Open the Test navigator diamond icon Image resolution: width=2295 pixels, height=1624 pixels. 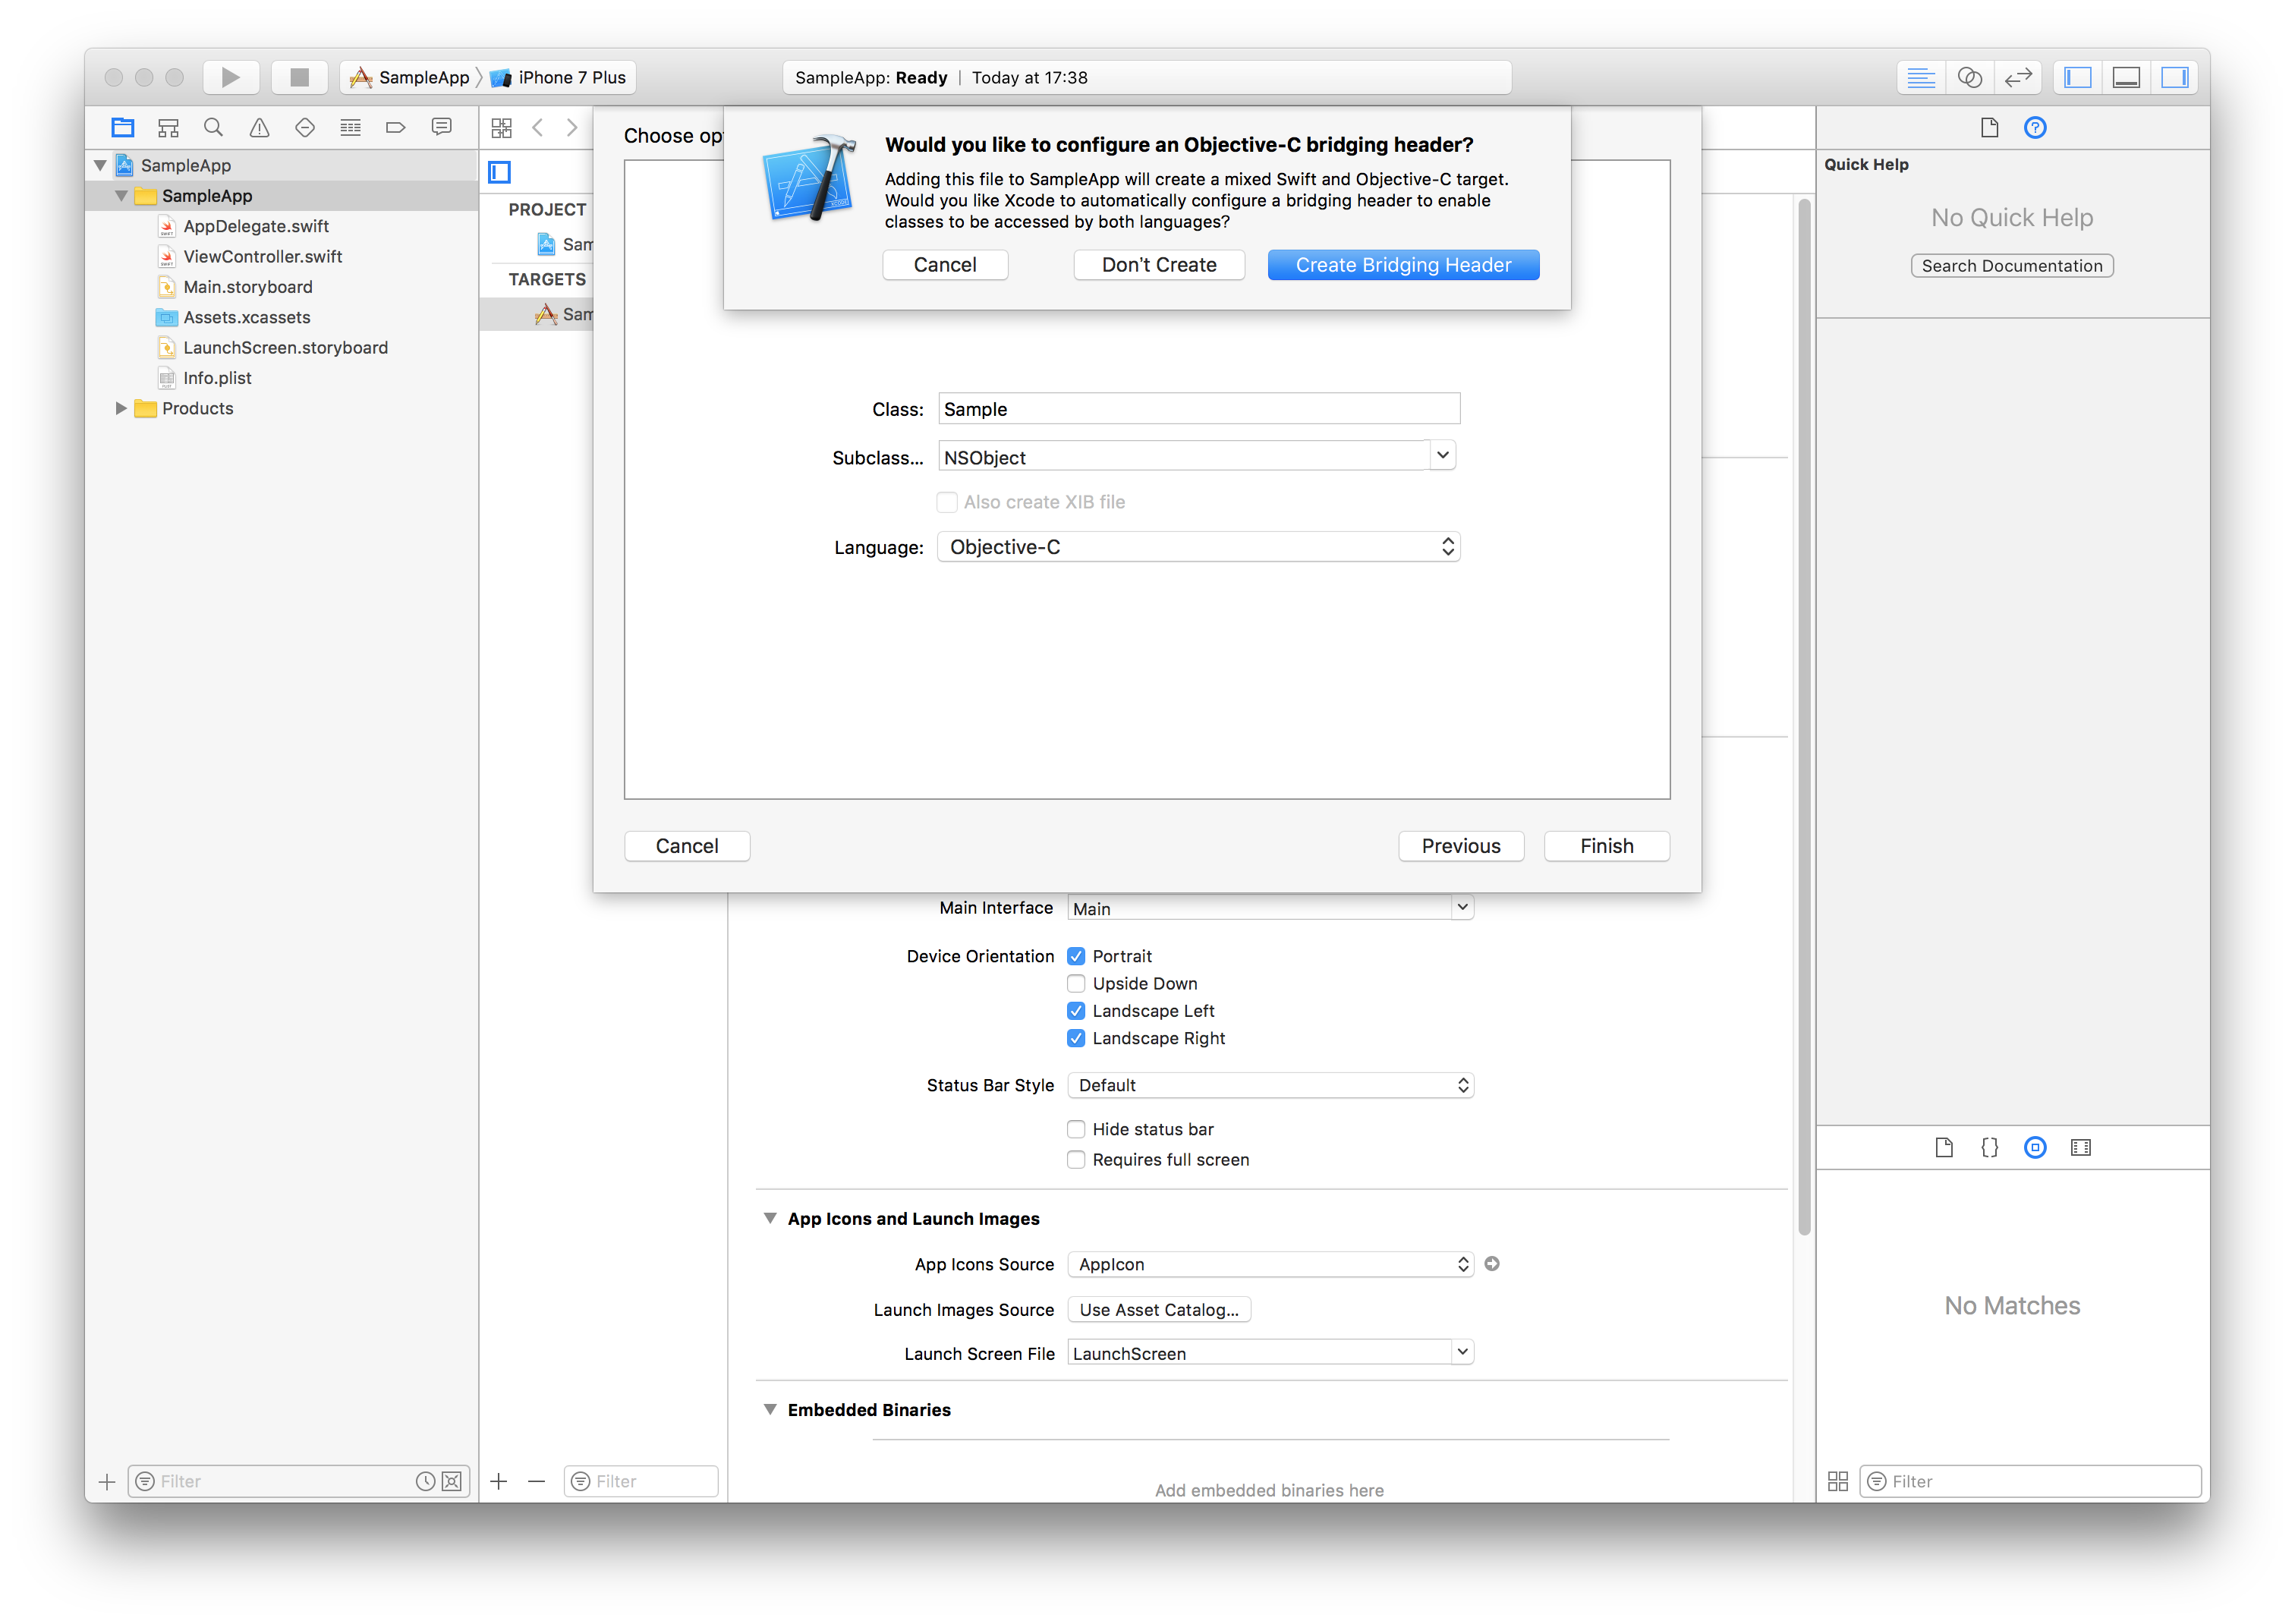point(305,127)
